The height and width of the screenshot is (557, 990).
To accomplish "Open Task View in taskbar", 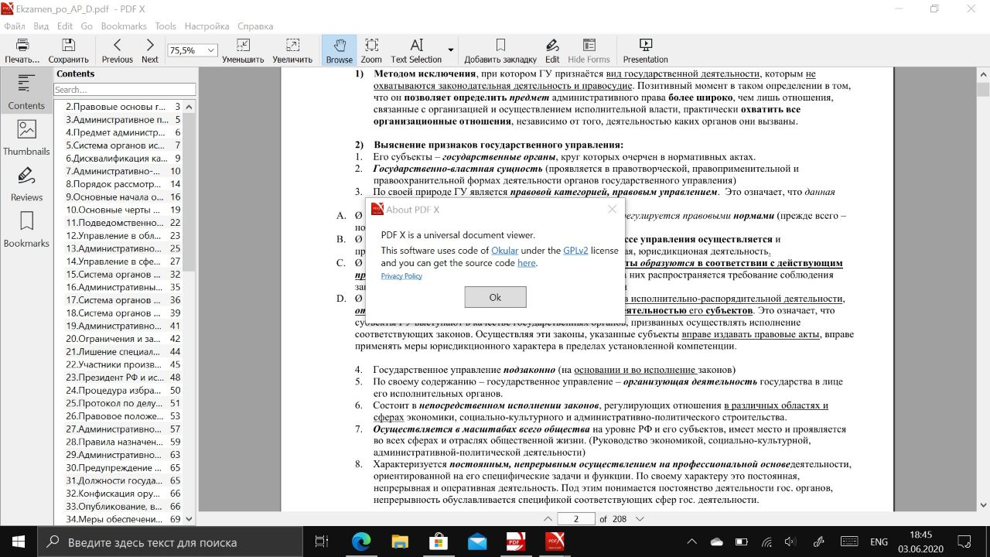I will 322,542.
